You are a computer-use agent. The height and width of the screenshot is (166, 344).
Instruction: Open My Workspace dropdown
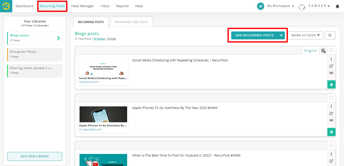280,6
